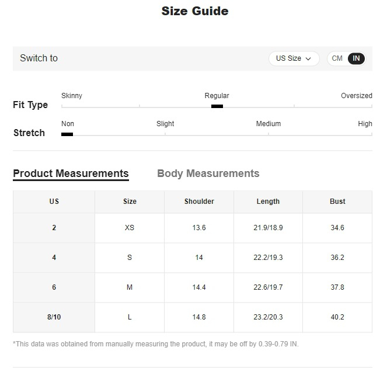This screenshot has height=368, width=387.
Task: Click the chevron arrow beside US Size
Action: (x=308, y=59)
